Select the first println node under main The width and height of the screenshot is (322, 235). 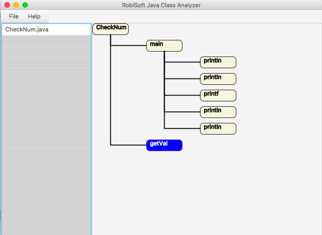point(218,62)
